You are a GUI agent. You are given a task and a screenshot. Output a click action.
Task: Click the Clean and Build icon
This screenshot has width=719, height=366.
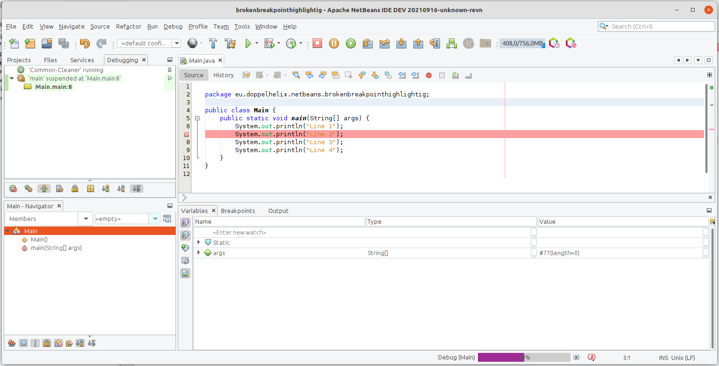click(230, 44)
